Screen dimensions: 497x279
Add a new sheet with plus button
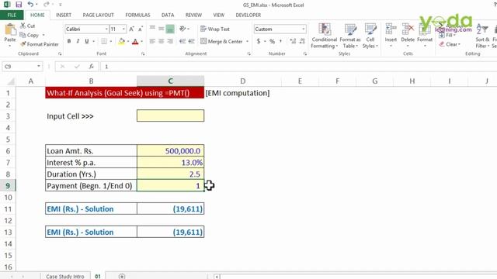[x=122, y=276]
